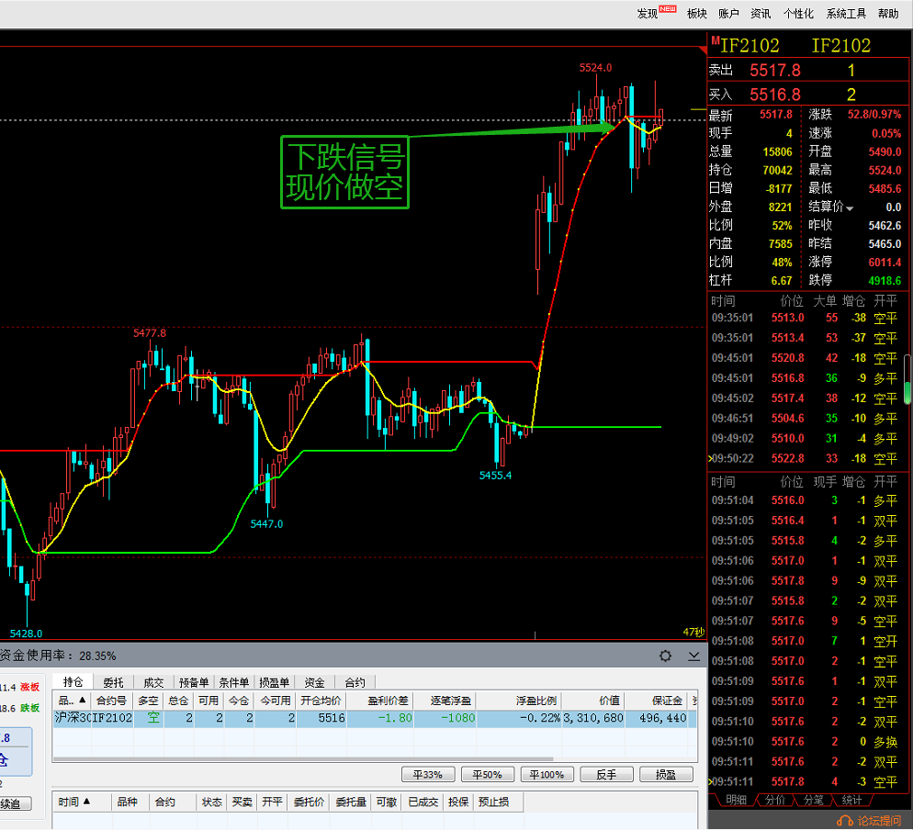The height and width of the screenshot is (830, 913).
Task: Open the 资讯 menu
Action: 761,14
